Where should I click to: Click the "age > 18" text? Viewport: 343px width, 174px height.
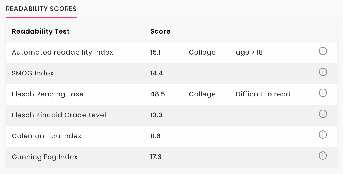[x=249, y=52]
